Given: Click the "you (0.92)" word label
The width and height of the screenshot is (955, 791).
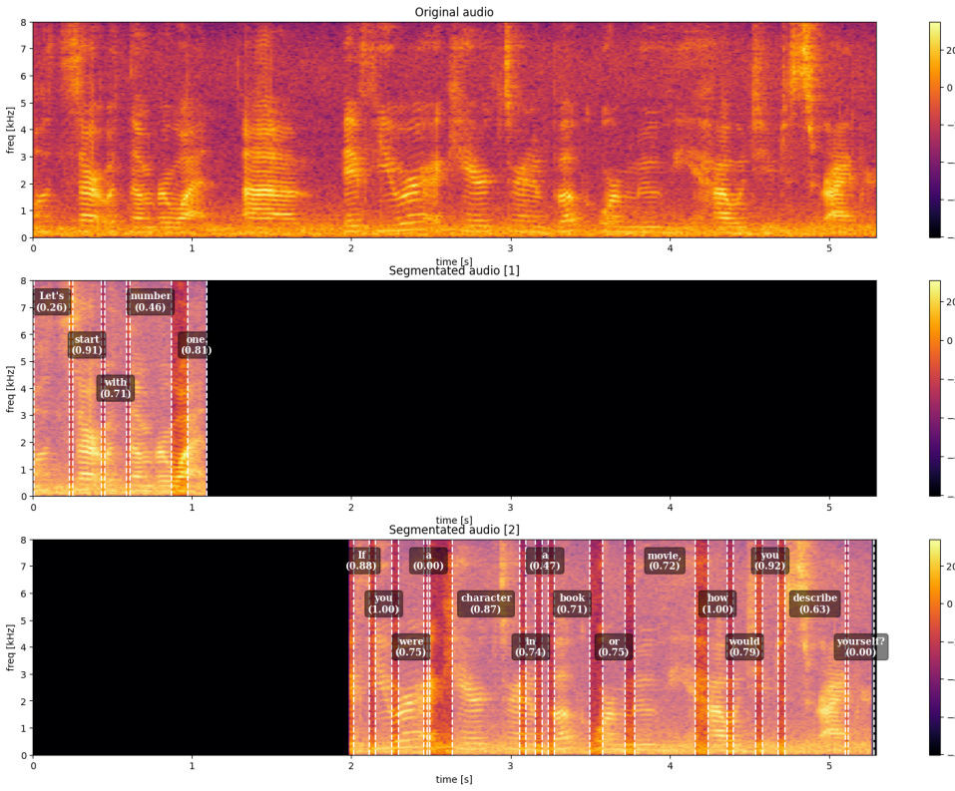Looking at the screenshot, I should click(769, 561).
